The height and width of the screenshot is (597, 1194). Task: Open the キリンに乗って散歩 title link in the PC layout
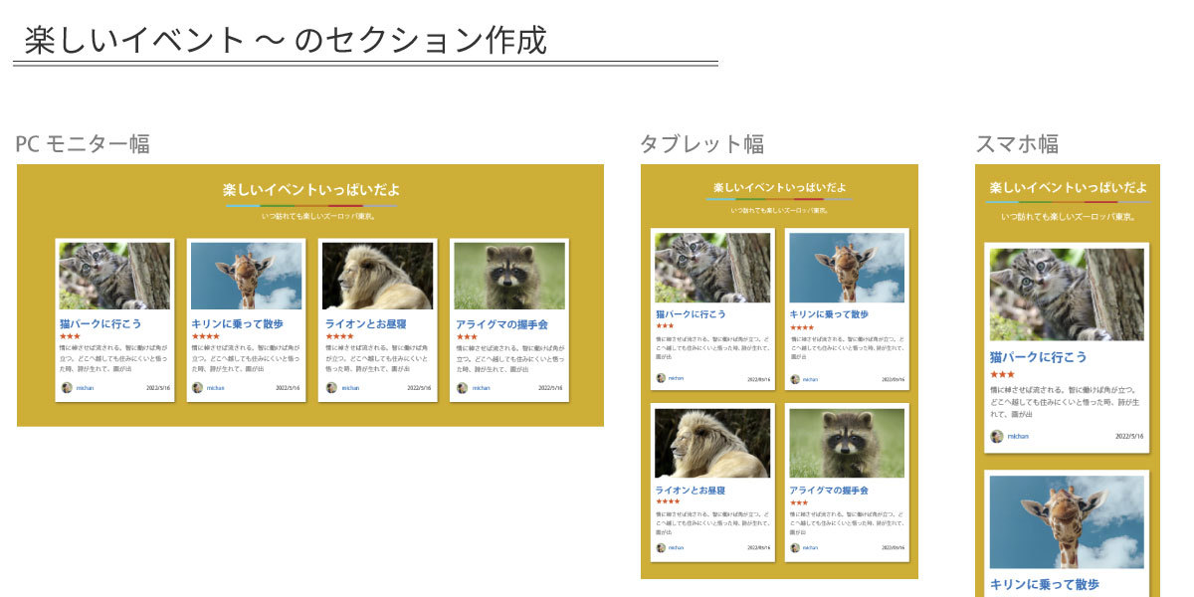[237, 324]
